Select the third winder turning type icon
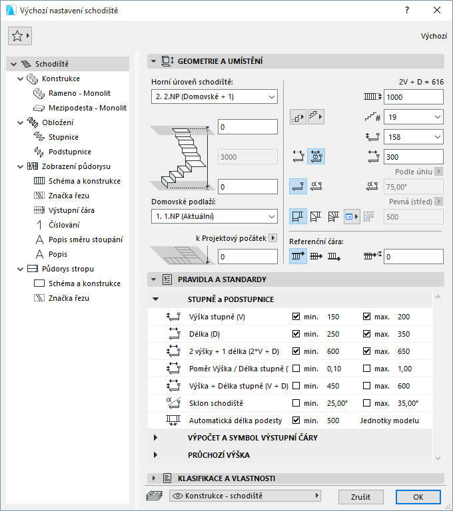Image resolution: width=453 pixels, height=511 pixels. [333, 216]
